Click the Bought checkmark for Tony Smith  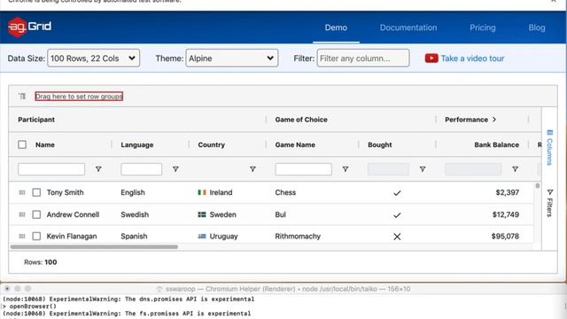tap(397, 193)
